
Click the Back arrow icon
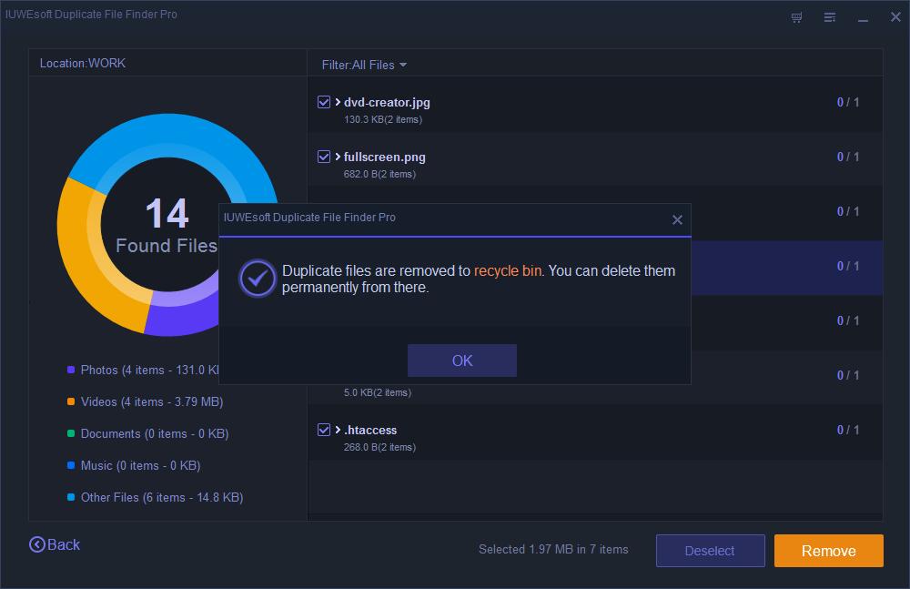point(37,544)
